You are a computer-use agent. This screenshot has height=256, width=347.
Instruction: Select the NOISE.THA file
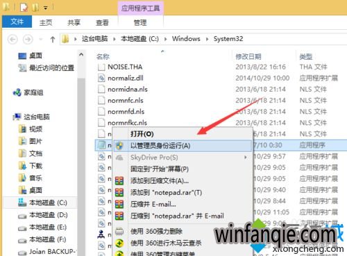[x=125, y=67]
